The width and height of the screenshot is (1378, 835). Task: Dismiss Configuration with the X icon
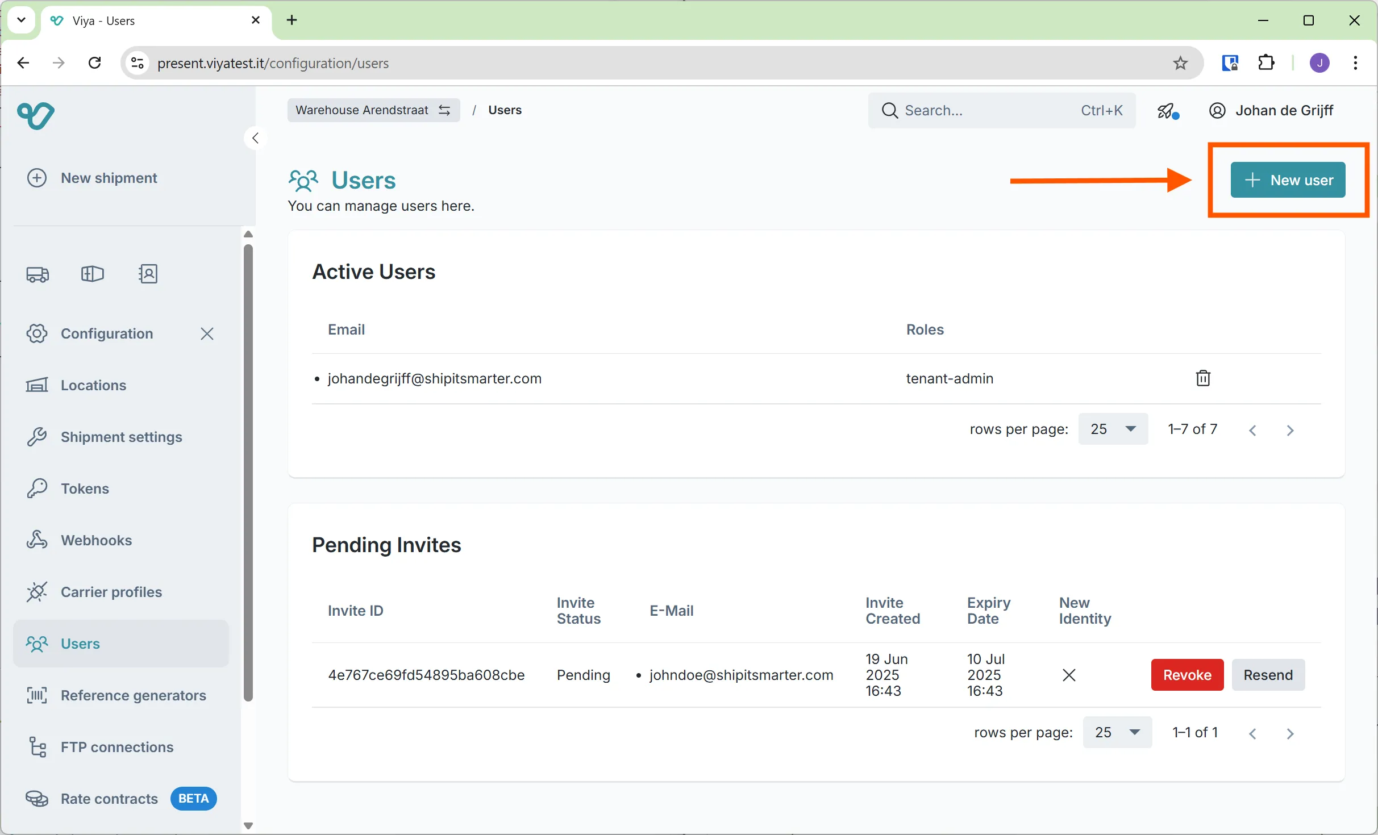point(207,333)
